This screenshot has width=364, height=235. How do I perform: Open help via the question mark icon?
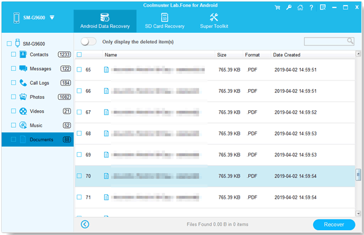(x=311, y=8)
